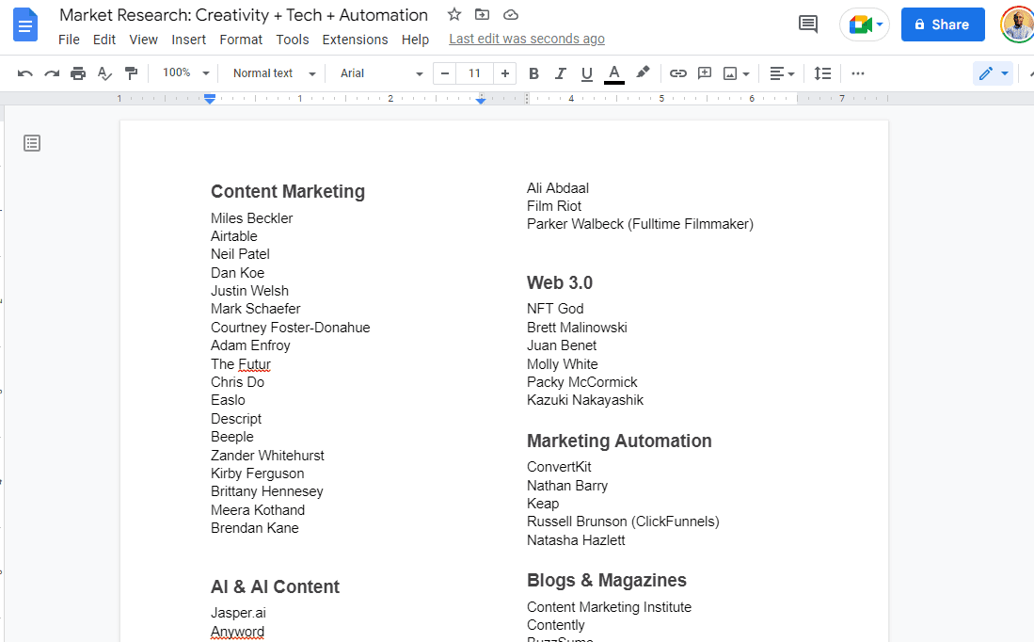Viewport: 1034px width, 642px height.
Task: Click the misspelled word Futur
Action: coord(254,364)
